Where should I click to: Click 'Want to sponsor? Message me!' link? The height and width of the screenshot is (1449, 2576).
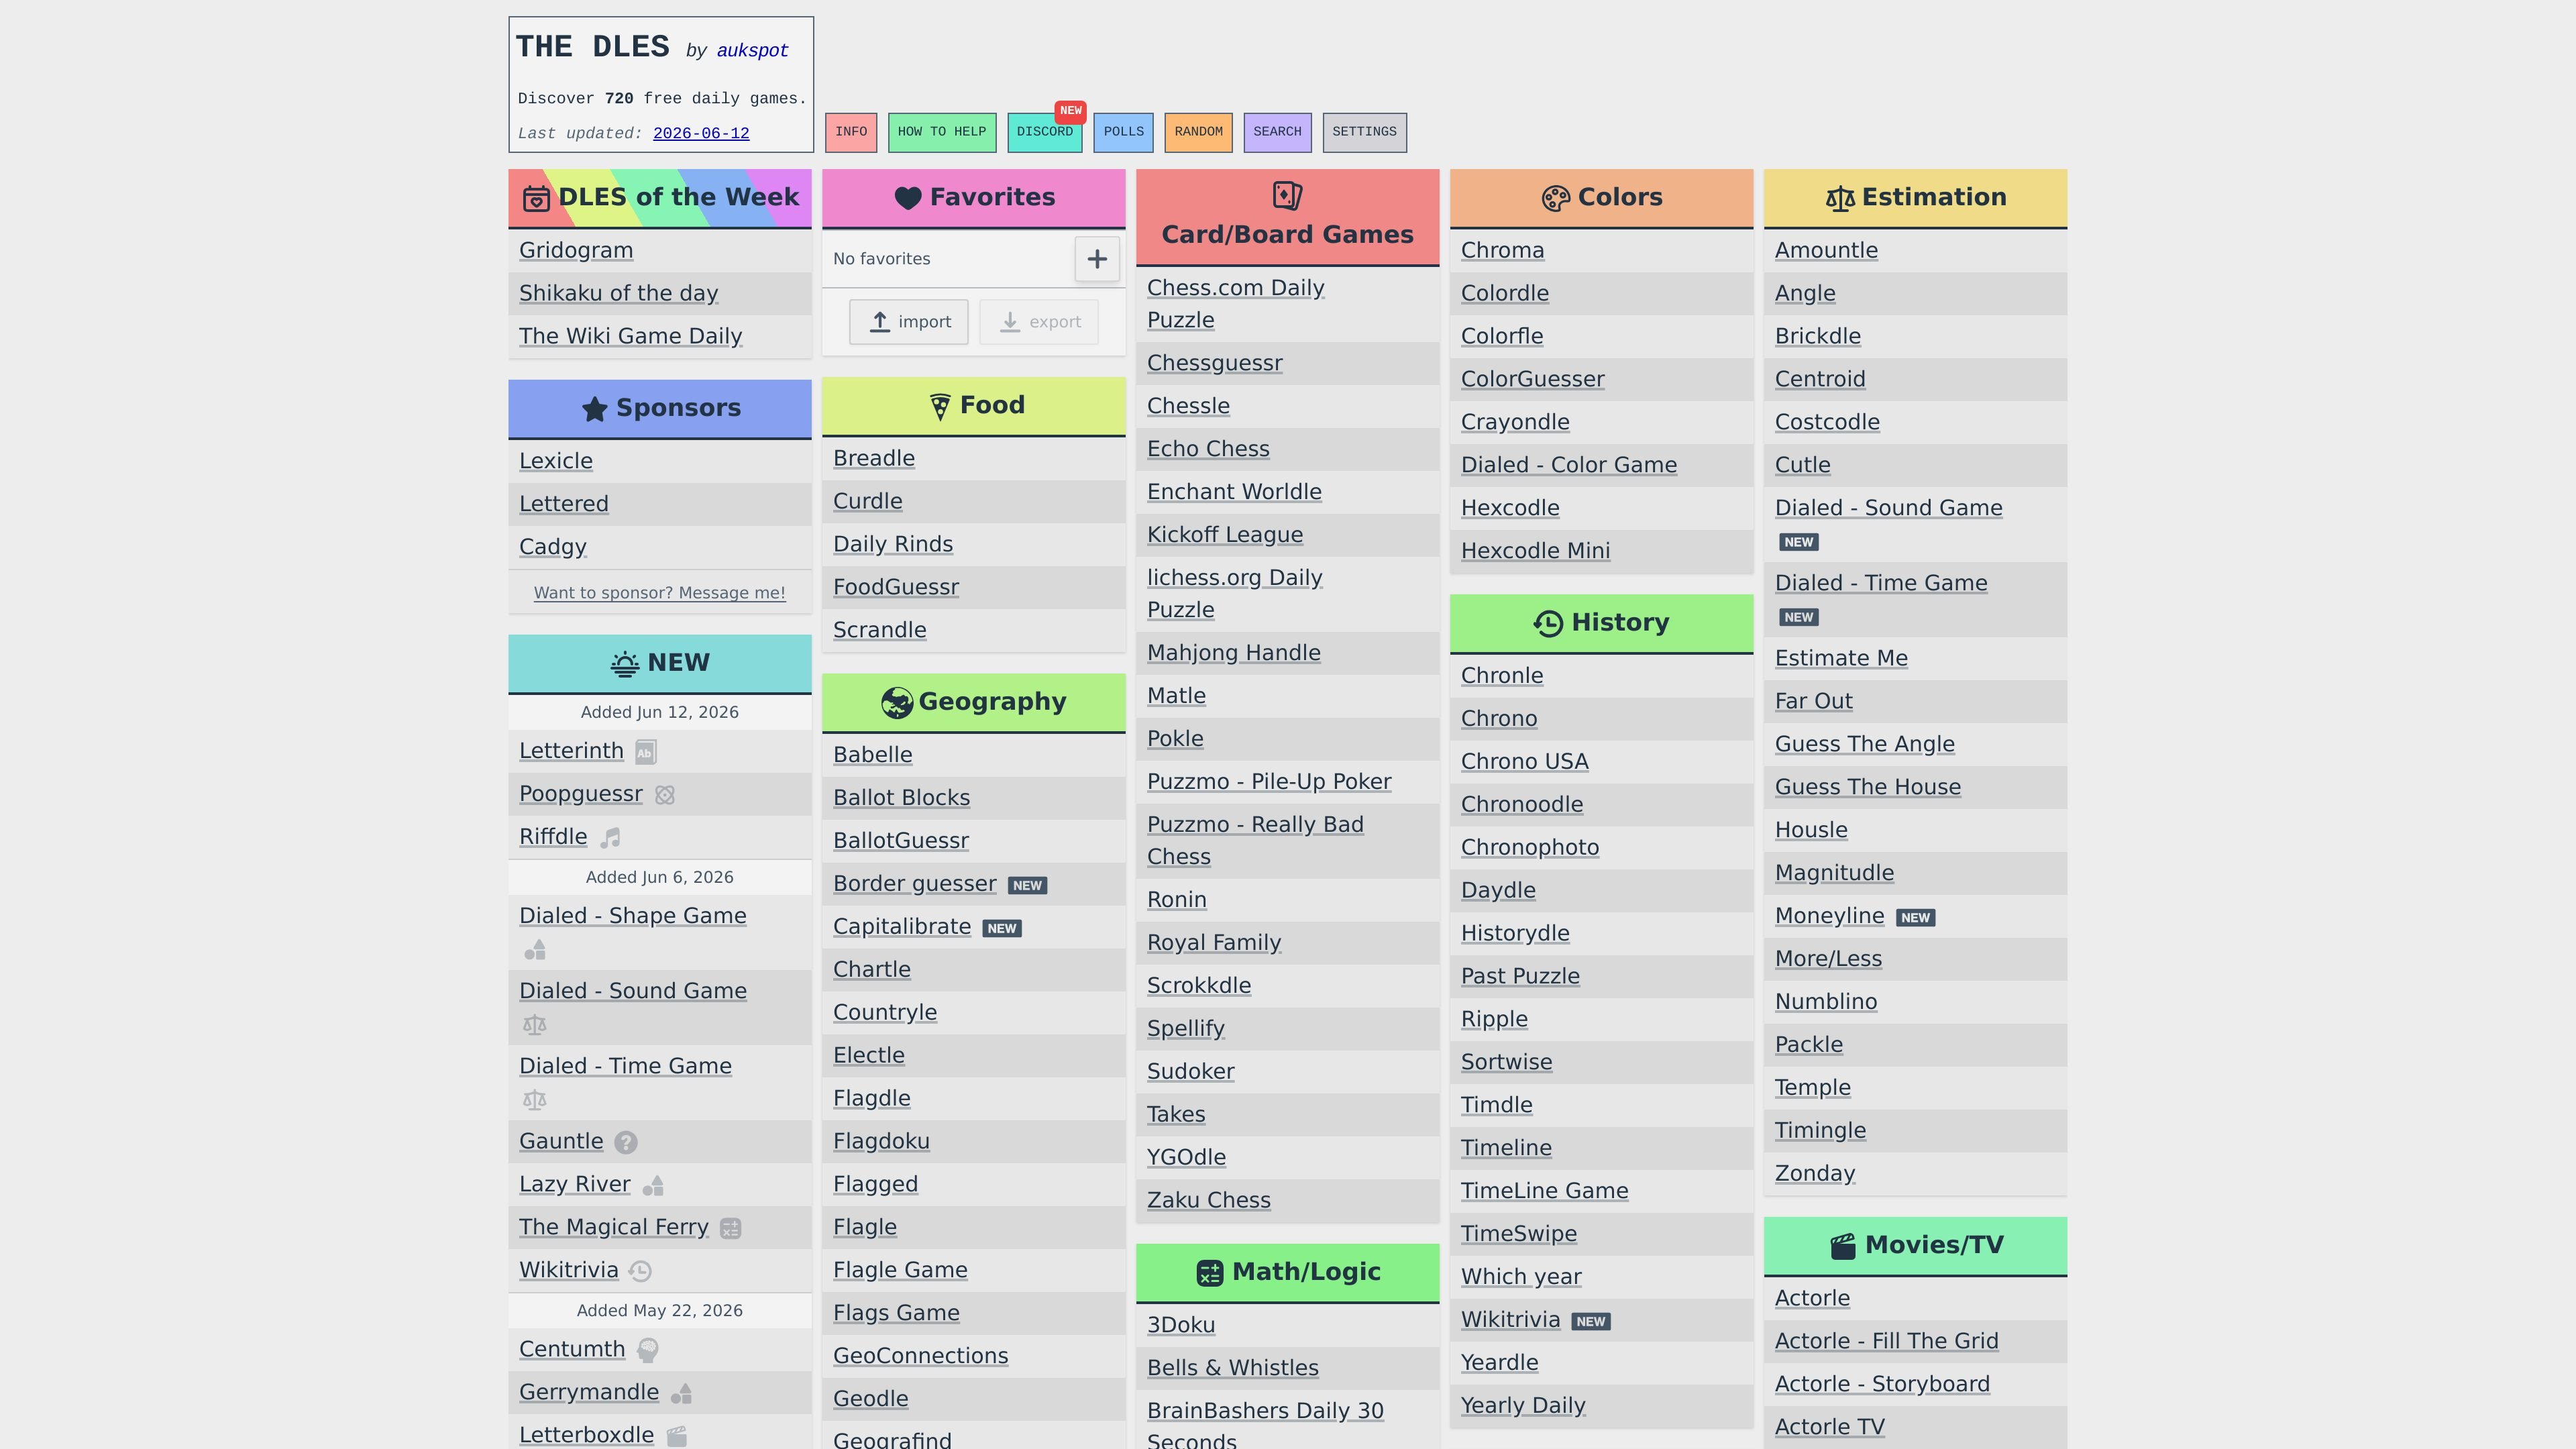tap(659, 593)
